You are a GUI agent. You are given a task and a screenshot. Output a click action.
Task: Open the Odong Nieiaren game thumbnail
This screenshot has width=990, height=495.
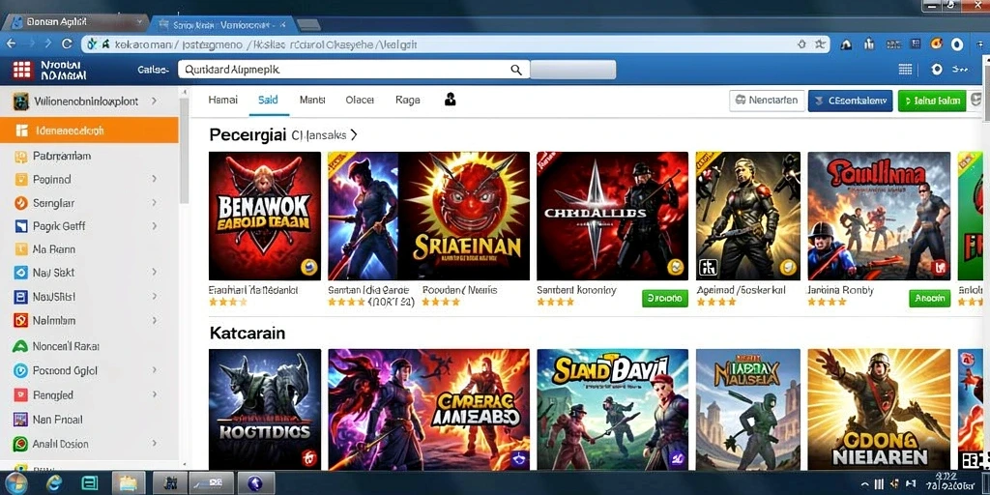pos(879,409)
